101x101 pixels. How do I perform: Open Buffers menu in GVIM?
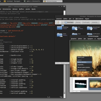(x=21, y=9)
